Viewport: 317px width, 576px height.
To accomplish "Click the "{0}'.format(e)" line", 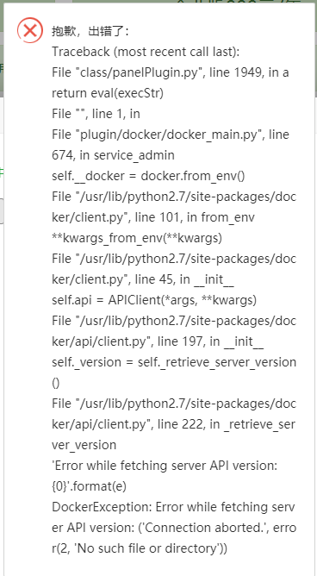I will click(90, 486).
